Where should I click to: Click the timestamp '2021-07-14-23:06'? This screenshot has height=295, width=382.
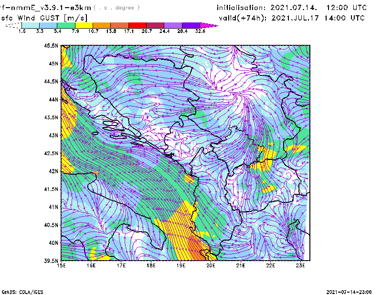(x=349, y=292)
